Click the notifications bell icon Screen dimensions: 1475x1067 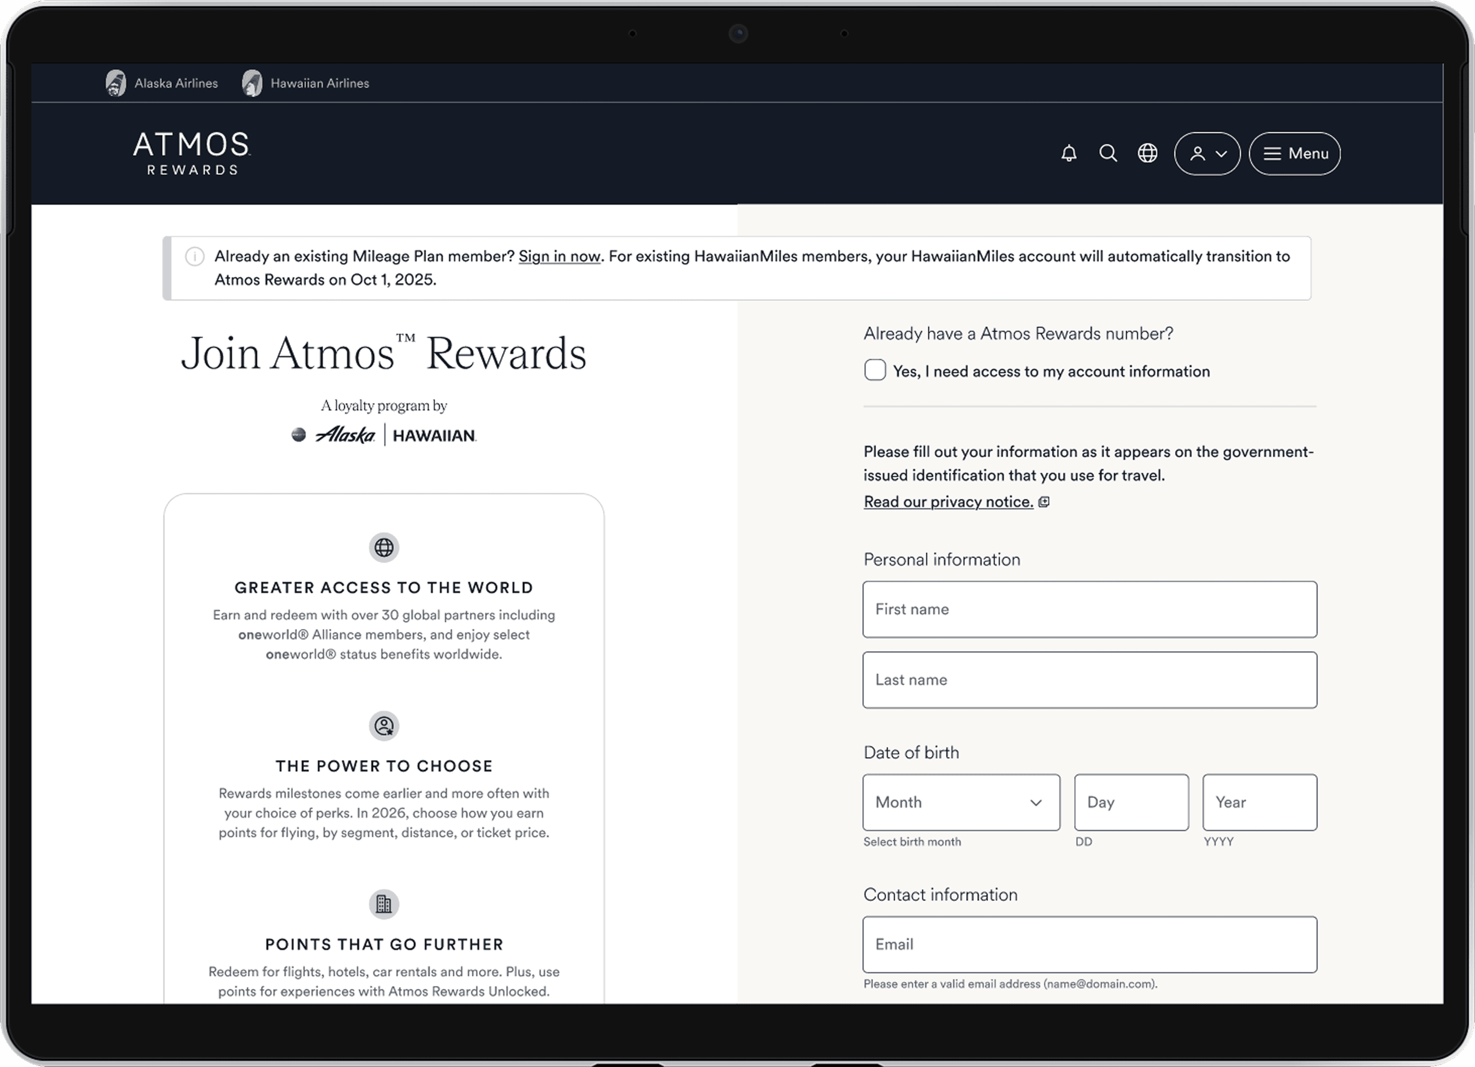click(x=1068, y=153)
